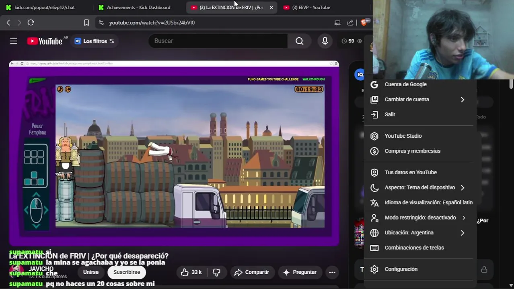
Task: Click the Unirse button
Action: [x=91, y=272]
